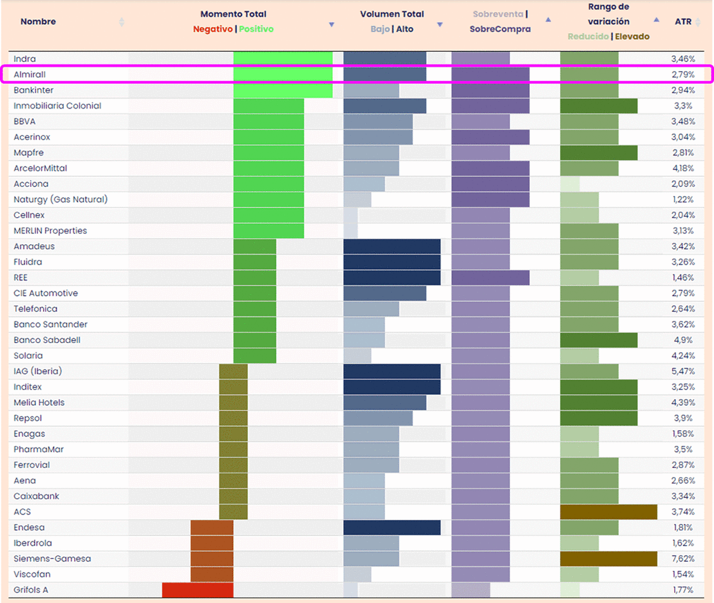
Task: Select Naturgy (Gas Natural) row
Action: 60,200
